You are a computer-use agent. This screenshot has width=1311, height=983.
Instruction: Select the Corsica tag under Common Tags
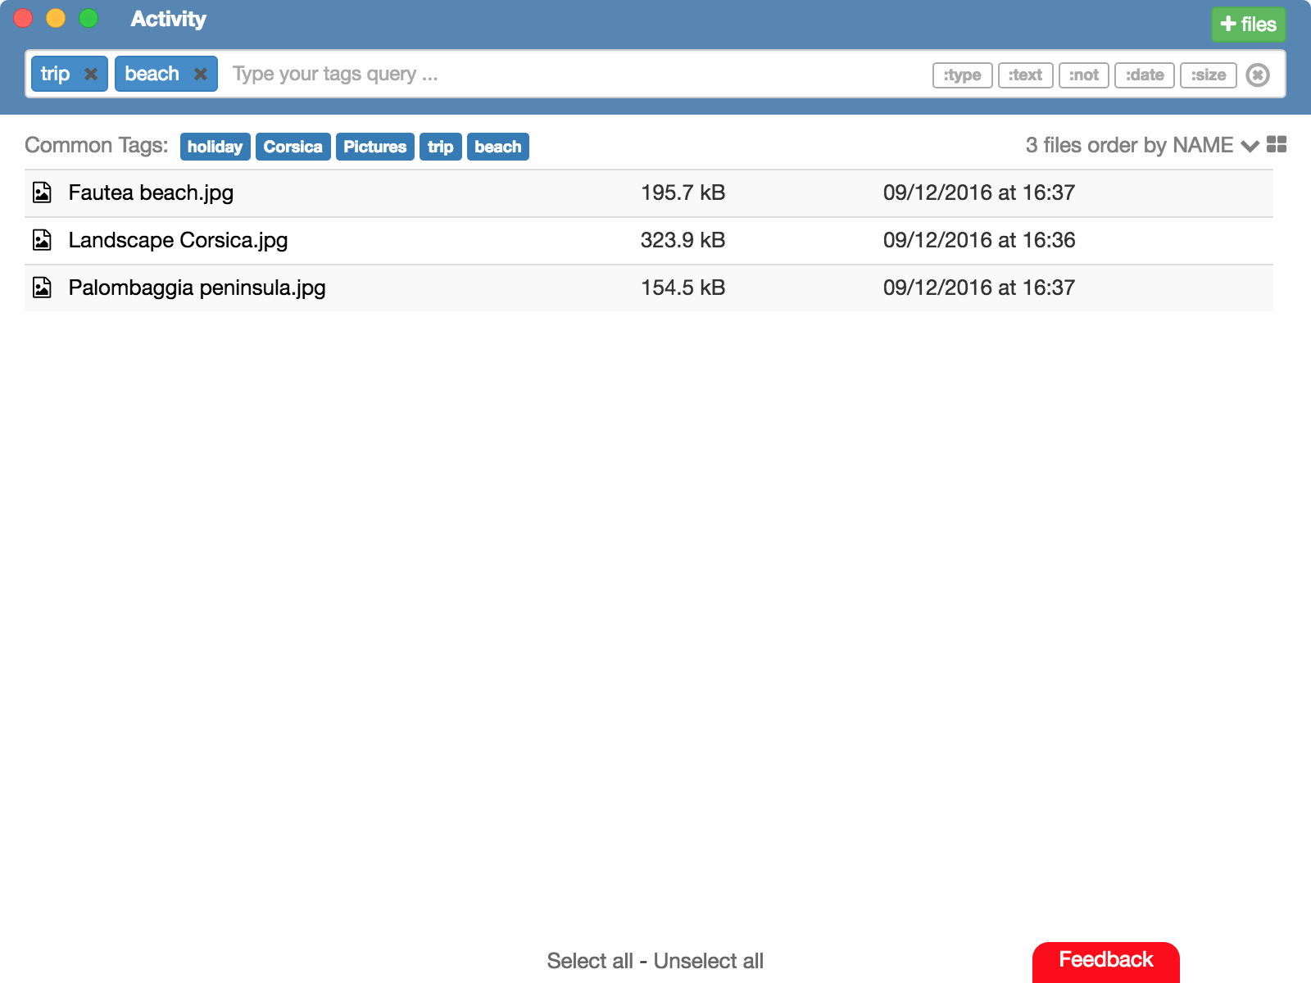(x=293, y=147)
